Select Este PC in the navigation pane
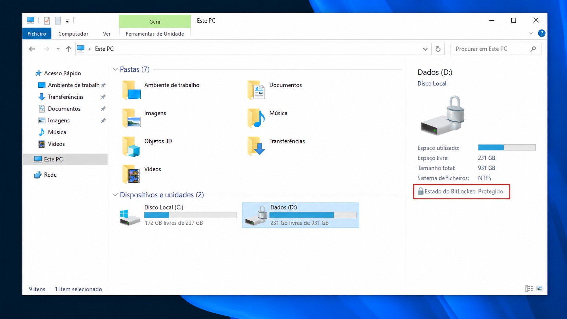This screenshot has height=319, width=567. point(65,159)
